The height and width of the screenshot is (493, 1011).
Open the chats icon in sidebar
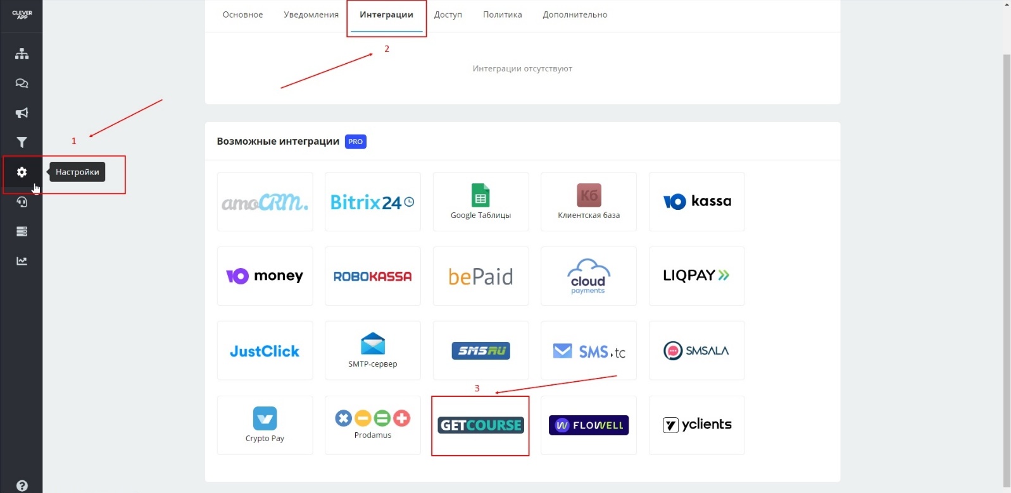pyautogui.click(x=22, y=83)
